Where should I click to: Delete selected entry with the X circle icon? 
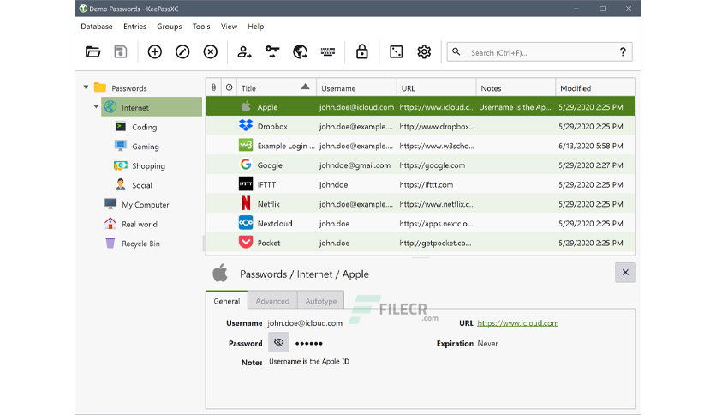211,51
